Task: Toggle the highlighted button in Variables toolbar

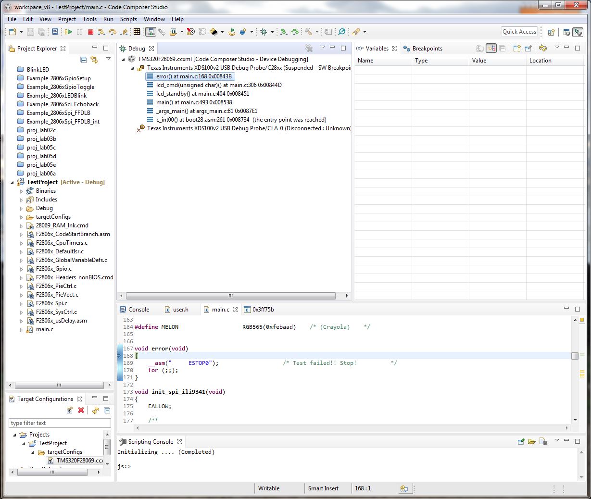Action: pyautogui.click(x=491, y=48)
